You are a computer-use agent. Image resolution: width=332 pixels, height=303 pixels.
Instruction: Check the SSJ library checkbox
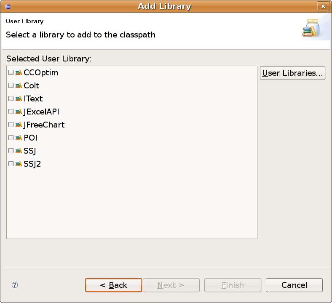pyautogui.click(x=11, y=151)
